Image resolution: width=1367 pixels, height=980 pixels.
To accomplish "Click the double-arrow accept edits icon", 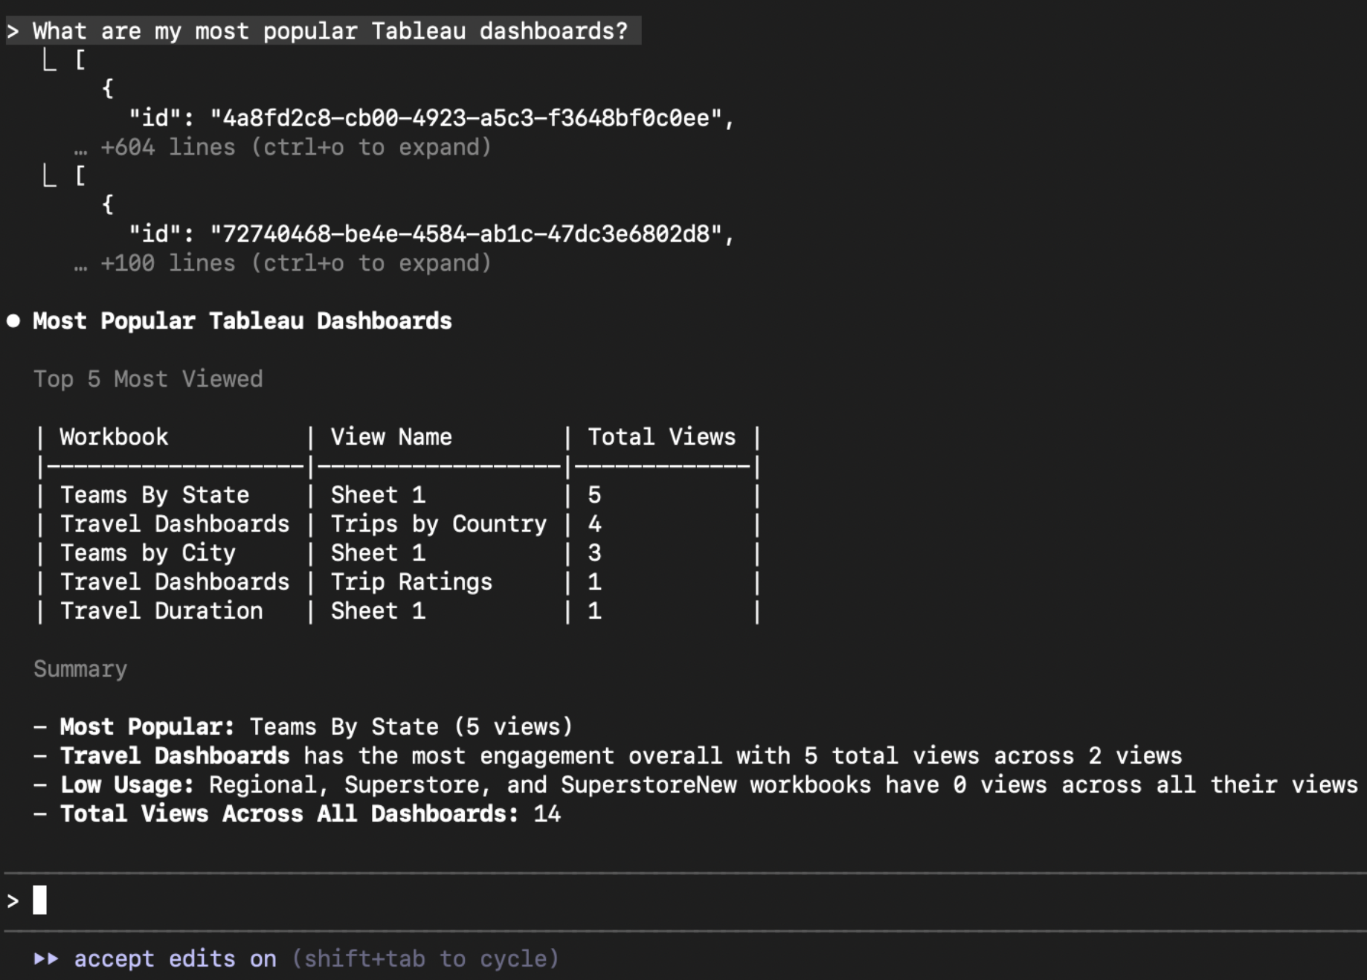I will (x=46, y=959).
